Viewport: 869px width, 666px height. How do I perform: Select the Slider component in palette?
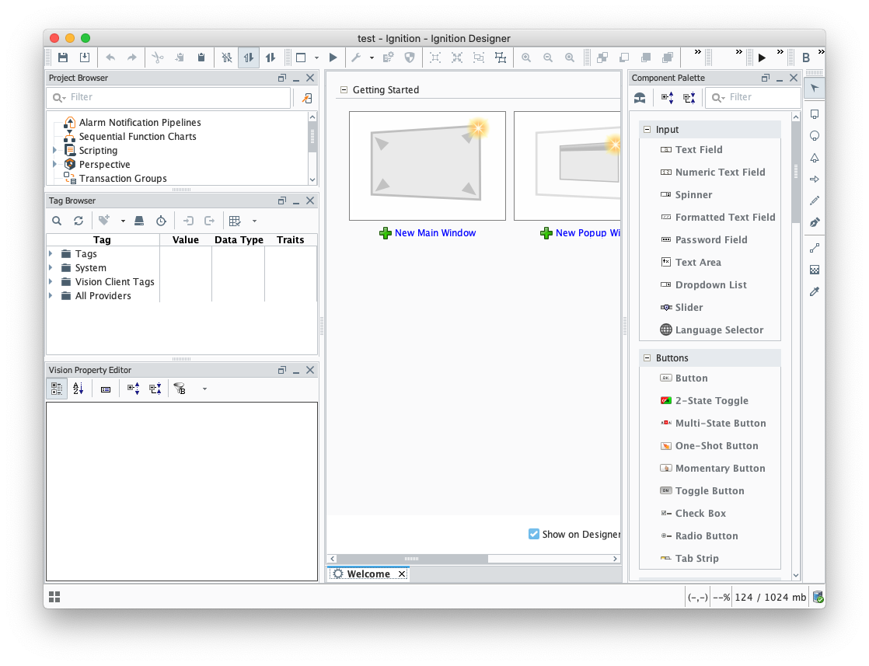(x=688, y=308)
